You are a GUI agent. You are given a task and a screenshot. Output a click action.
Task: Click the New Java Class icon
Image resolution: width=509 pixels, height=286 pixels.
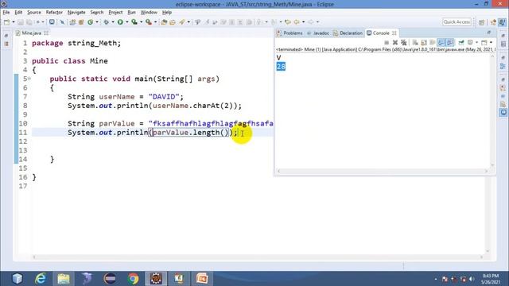90,22
